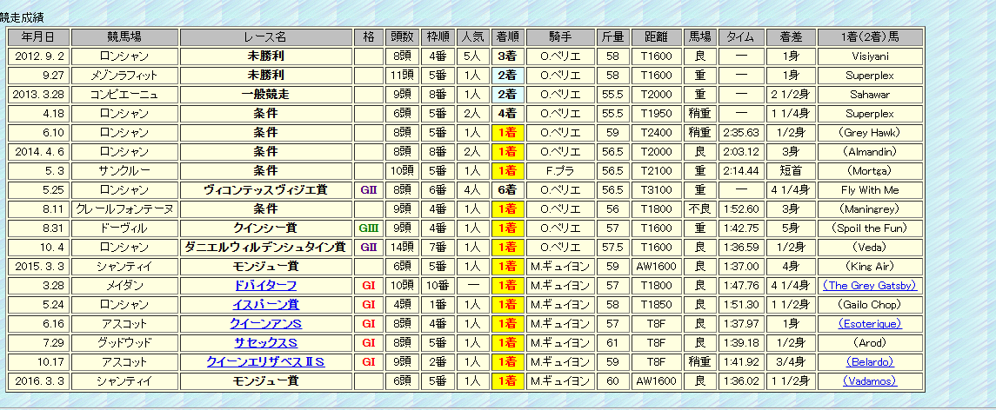Screen dimensions: 996x410
Task: Click the クイーンアンS race link
Action: [x=265, y=324]
